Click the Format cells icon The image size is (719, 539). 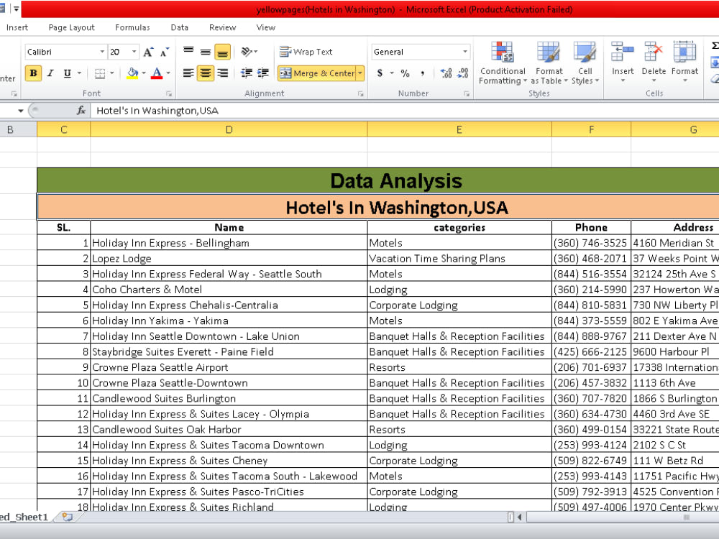(x=684, y=52)
